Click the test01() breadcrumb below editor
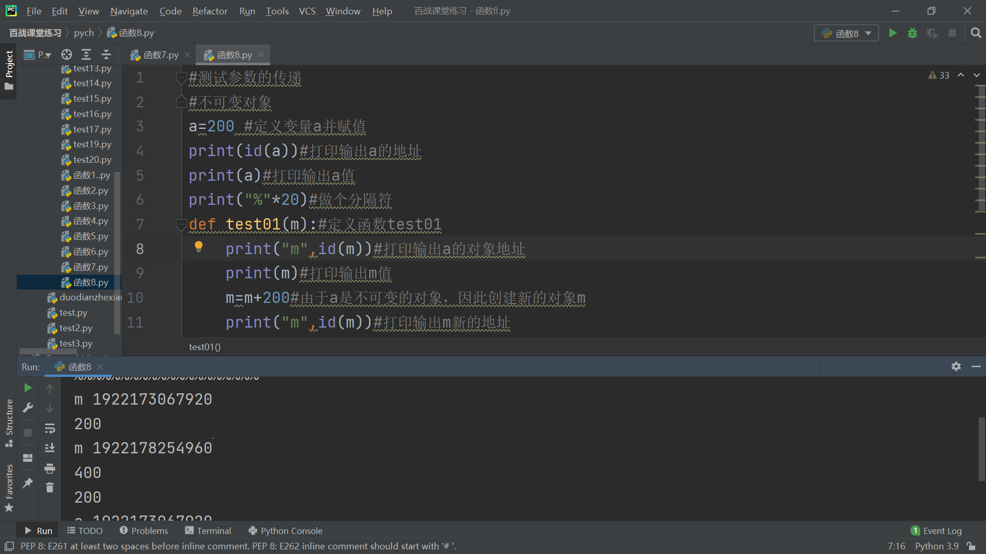Image resolution: width=986 pixels, height=554 pixels. coord(204,347)
